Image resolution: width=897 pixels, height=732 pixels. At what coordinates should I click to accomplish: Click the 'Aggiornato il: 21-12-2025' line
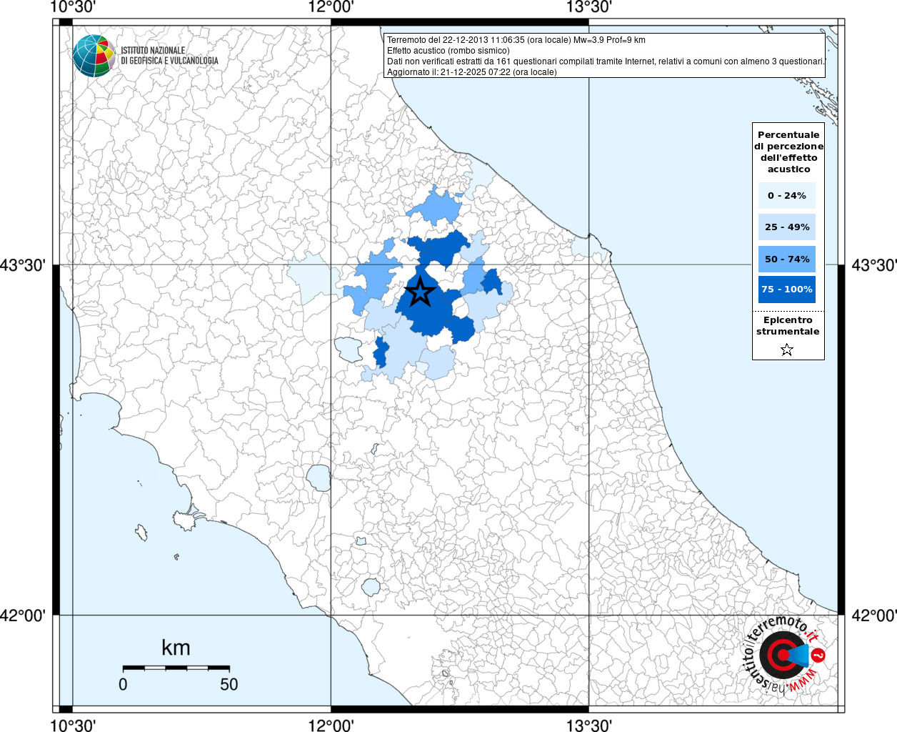[x=471, y=72]
